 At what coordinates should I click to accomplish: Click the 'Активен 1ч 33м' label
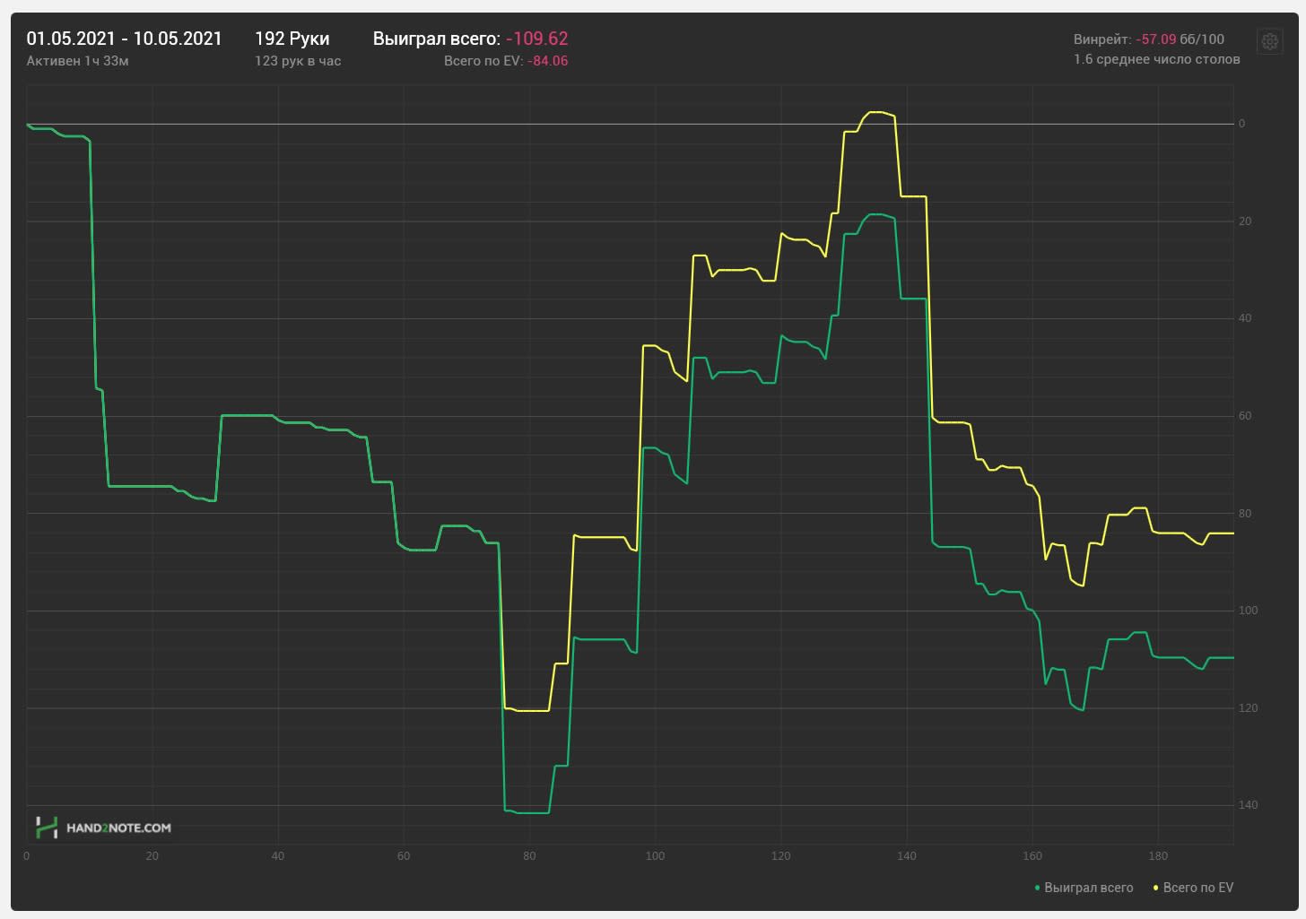click(x=78, y=61)
